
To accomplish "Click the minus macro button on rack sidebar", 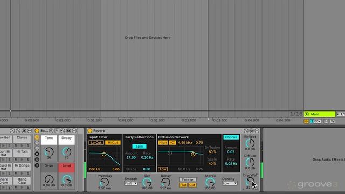I will [x=37, y=148].
